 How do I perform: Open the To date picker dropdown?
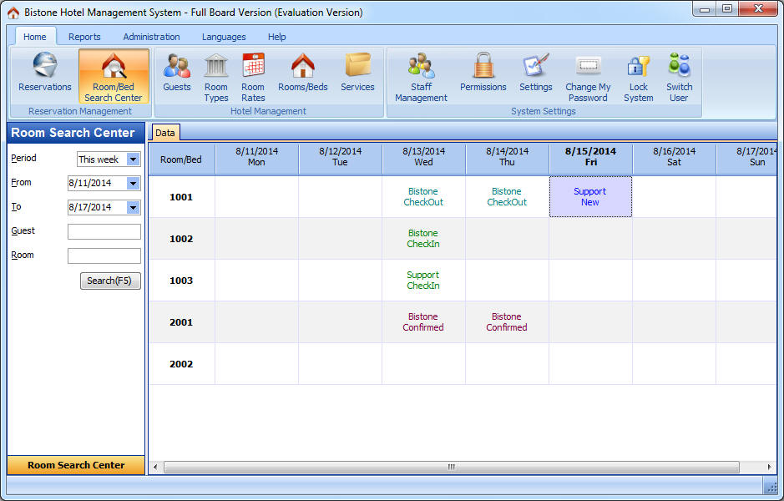click(134, 207)
